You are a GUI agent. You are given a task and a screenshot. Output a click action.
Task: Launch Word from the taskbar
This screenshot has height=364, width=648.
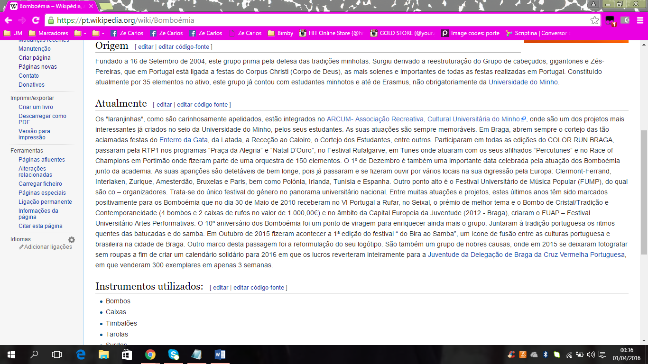point(220,355)
